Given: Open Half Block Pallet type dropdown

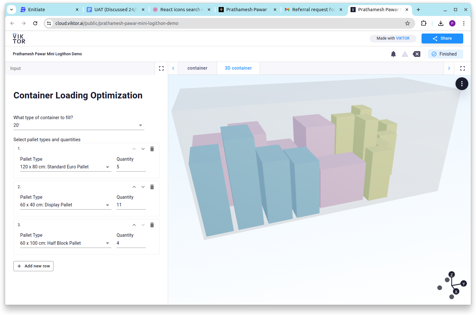Looking at the screenshot, I should 66,243.
